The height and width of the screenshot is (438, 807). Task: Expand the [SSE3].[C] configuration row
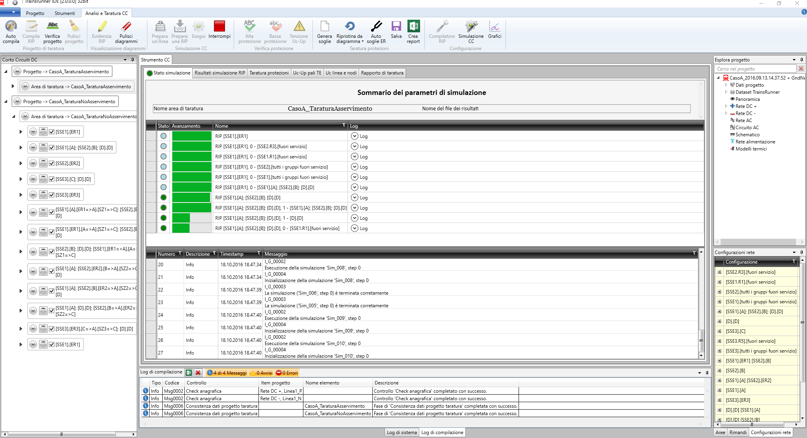coord(719,331)
